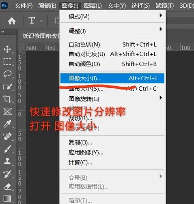This screenshot has height=204, width=194.
Task: Click the Home icon in options bar
Action: [x=12, y=21]
